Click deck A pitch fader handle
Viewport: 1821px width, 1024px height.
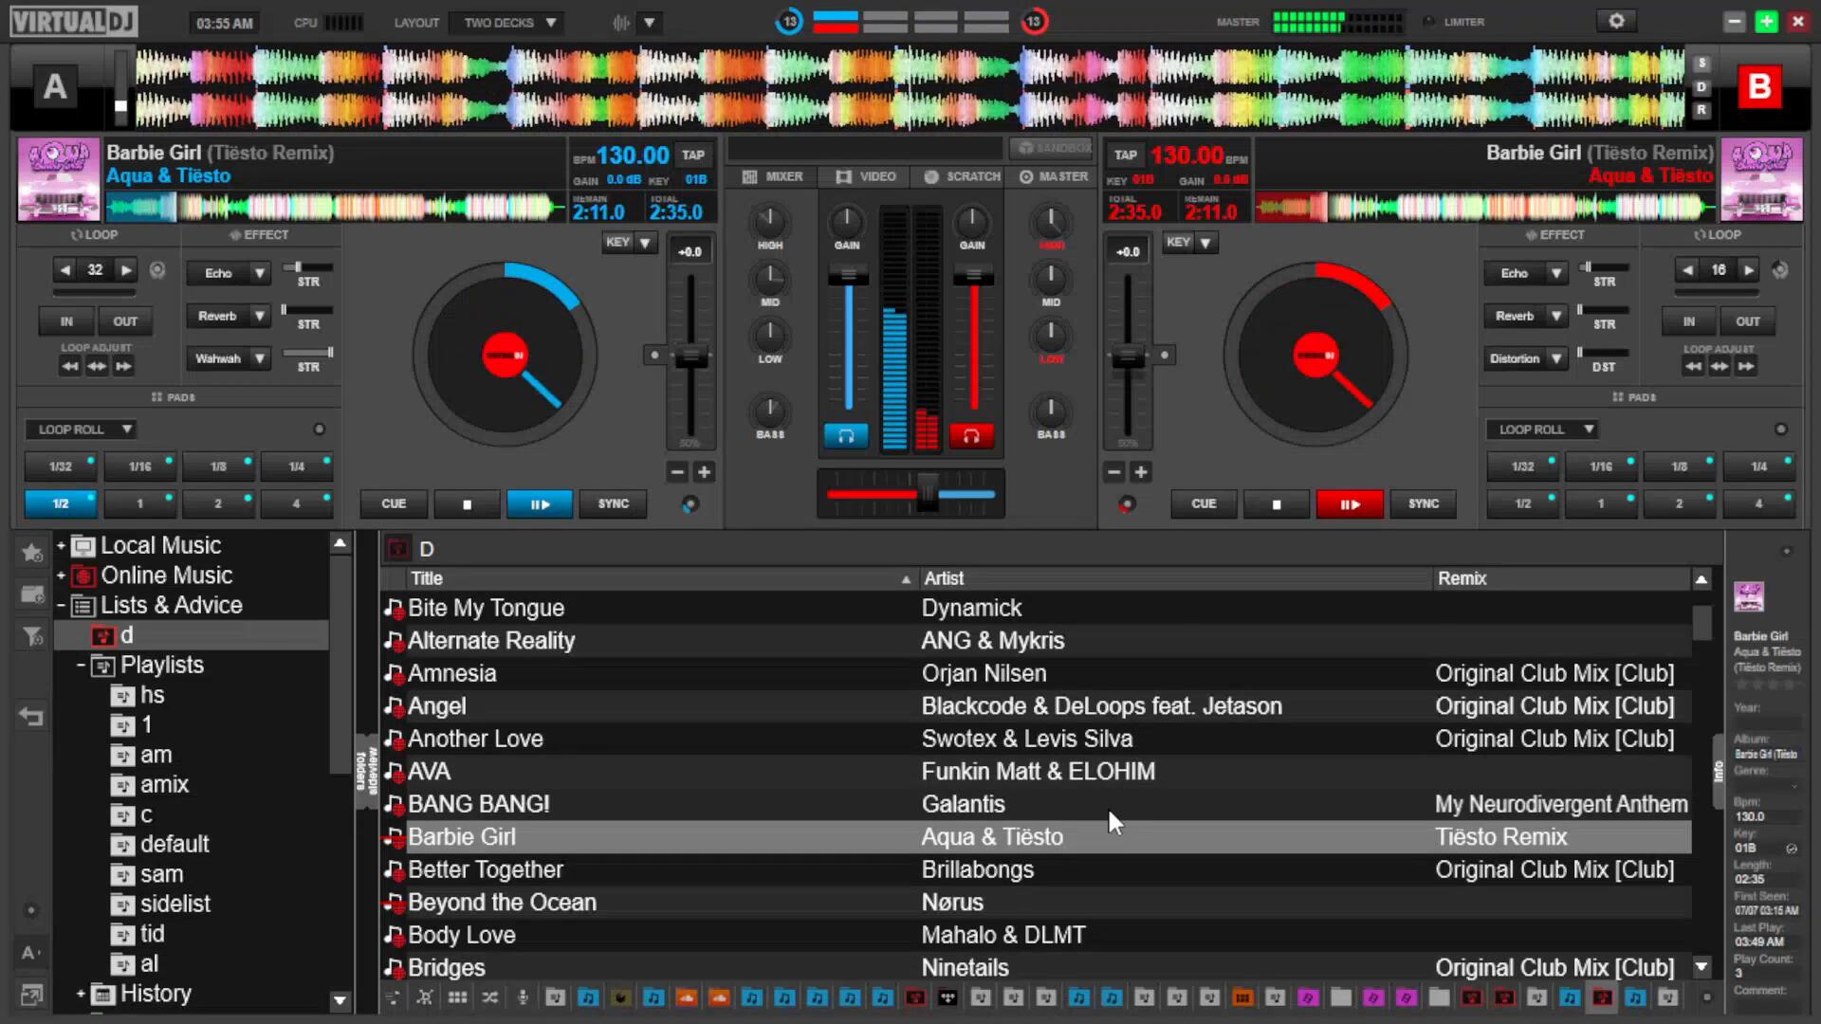point(690,357)
